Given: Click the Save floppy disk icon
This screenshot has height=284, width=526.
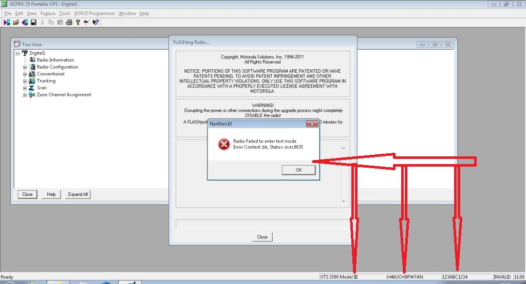Looking at the screenshot, I should [x=33, y=23].
